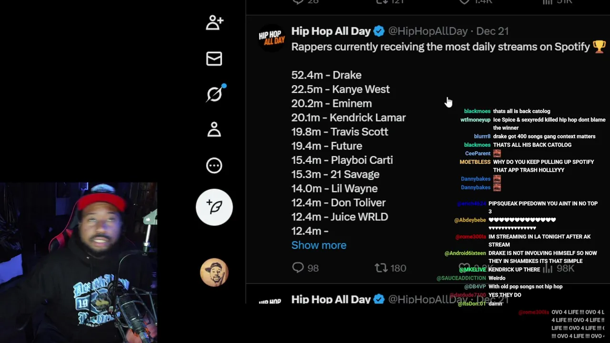Screen dimensions: 610x343
Task: Open Messages envelope icon
Action: tap(214, 59)
